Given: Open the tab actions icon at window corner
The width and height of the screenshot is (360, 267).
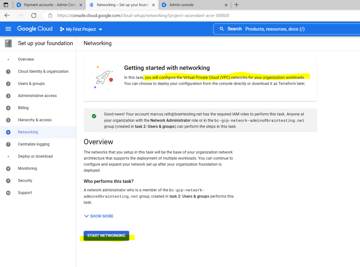Looking at the screenshot, I should coord(6,5).
